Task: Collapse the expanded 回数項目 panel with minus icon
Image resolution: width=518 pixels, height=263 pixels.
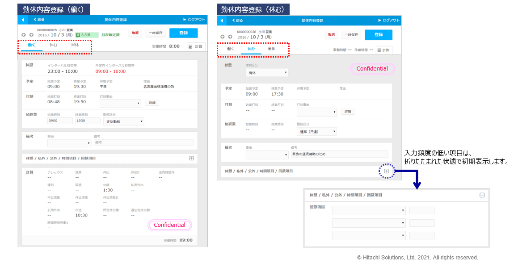Action: 482,195
